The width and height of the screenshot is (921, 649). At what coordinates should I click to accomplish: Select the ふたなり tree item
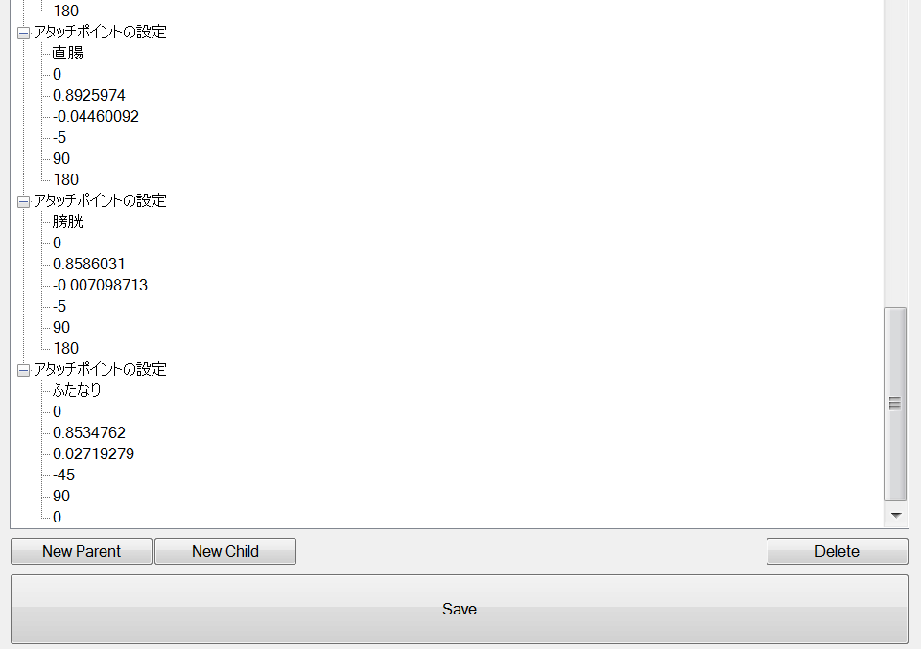pyautogui.click(x=77, y=390)
